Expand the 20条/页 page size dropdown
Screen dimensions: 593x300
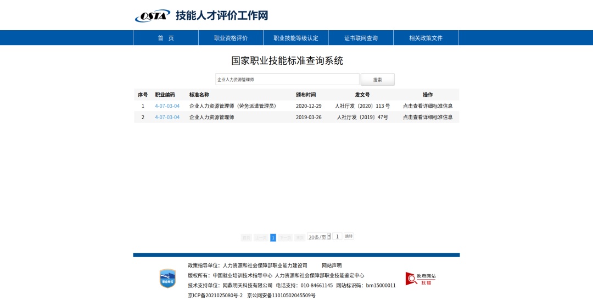(x=318, y=237)
